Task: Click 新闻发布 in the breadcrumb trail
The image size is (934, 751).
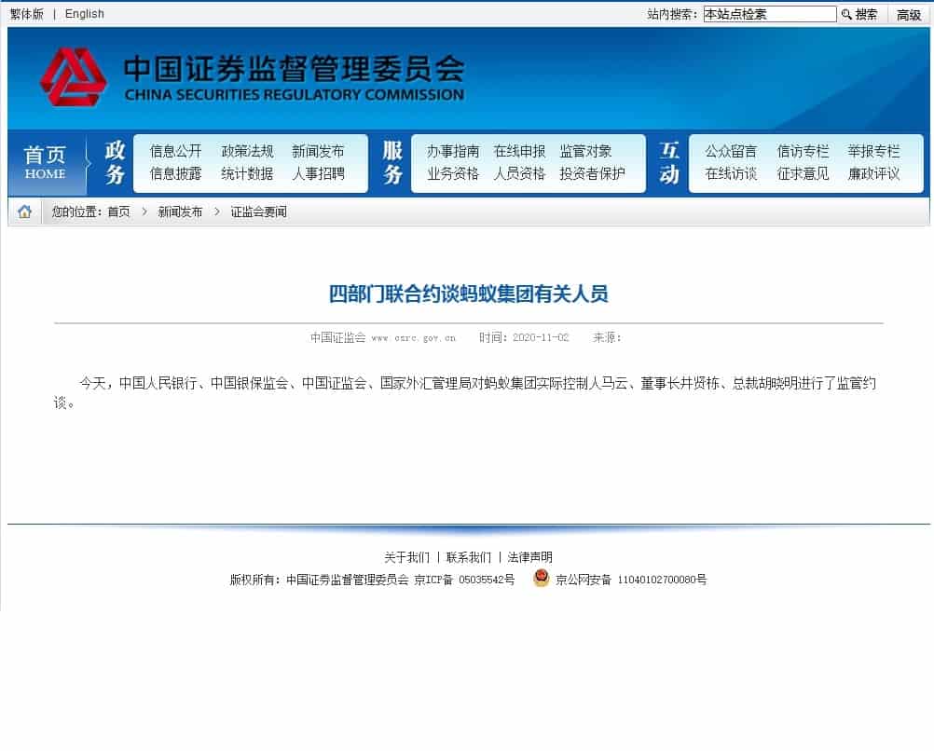Action: 180,212
